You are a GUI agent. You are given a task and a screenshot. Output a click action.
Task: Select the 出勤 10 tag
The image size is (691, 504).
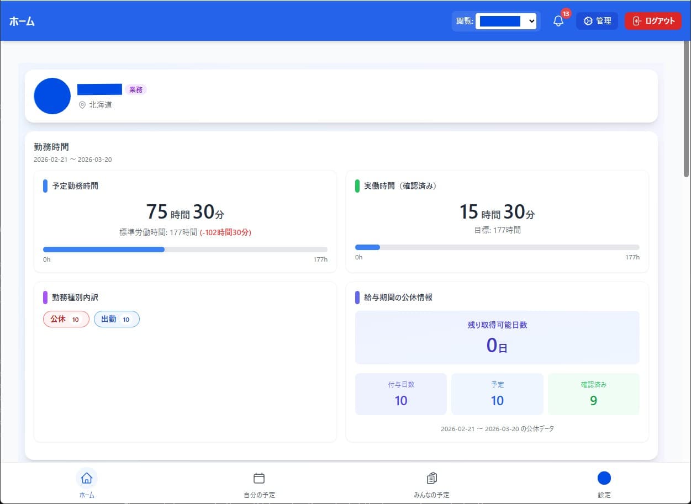117,320
